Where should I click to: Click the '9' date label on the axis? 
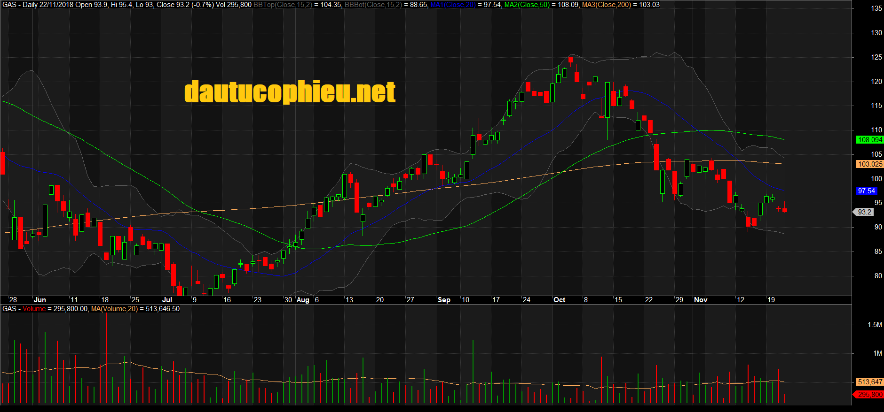[x=195, y=300]
